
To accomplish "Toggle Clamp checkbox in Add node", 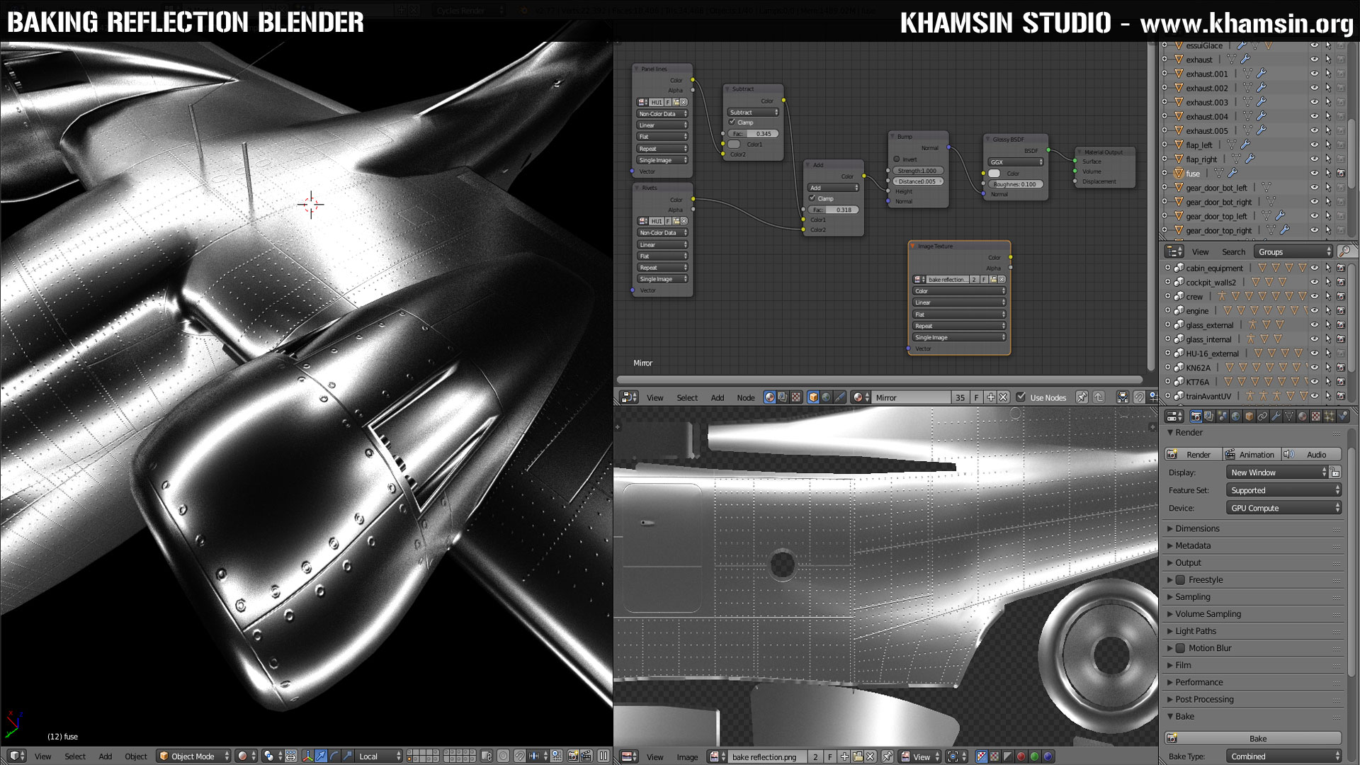I will pos(812,198).
